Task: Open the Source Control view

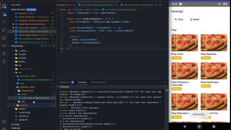Action: tap(4, 14)
